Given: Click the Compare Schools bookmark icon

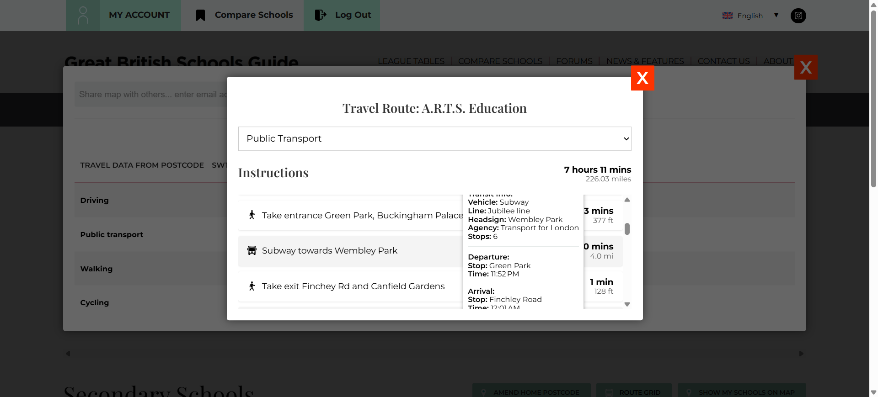Looking at the screenshot, I should pos(200,16).
